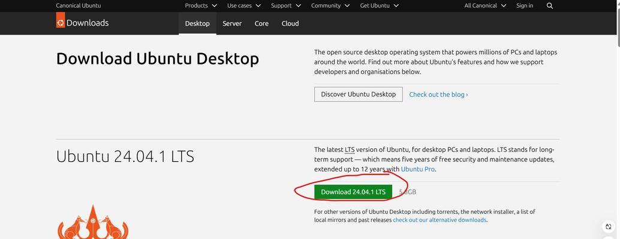Open the Community dropdown menu
This screenshot has height=239, width=620.
tap(330, 5)
